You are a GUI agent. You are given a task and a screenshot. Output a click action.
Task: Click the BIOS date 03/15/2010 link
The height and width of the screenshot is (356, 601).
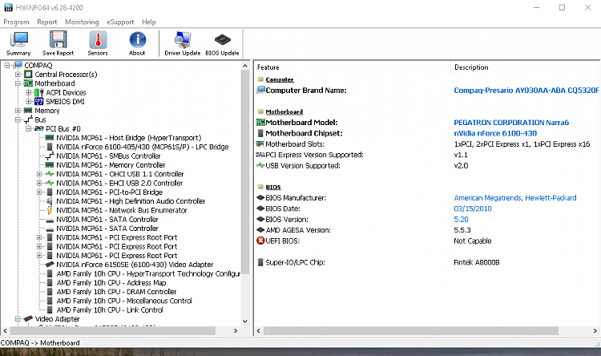(x=473, y=208)
